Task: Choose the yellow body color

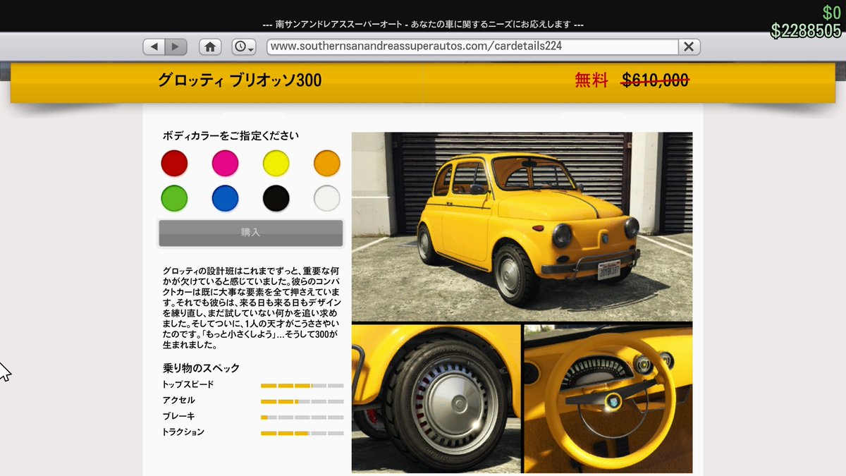Action: click(x=276, y=164)
